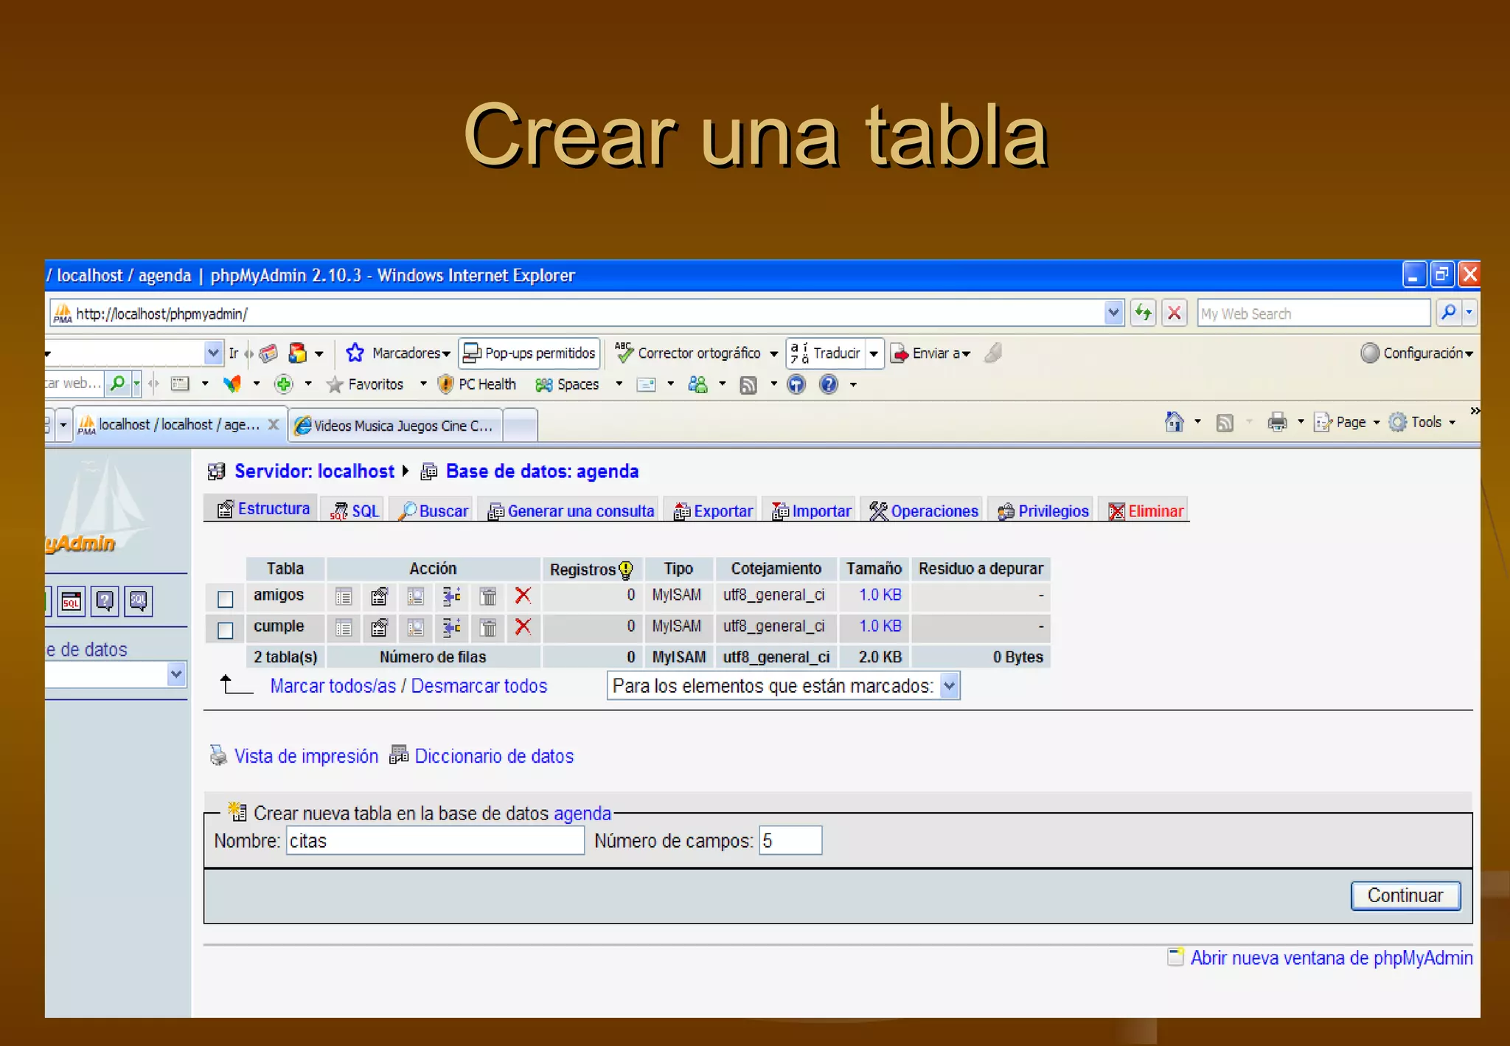Click the Eliminar database tab
The image size is (1510, 1046).
[1145, 510]
